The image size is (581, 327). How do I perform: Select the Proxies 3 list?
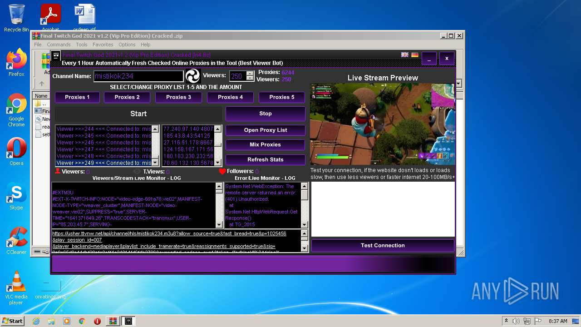point(178,97)
